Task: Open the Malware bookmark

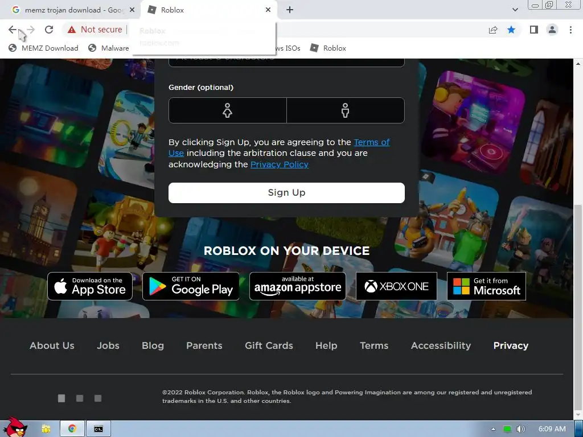Action: point(109,48)
